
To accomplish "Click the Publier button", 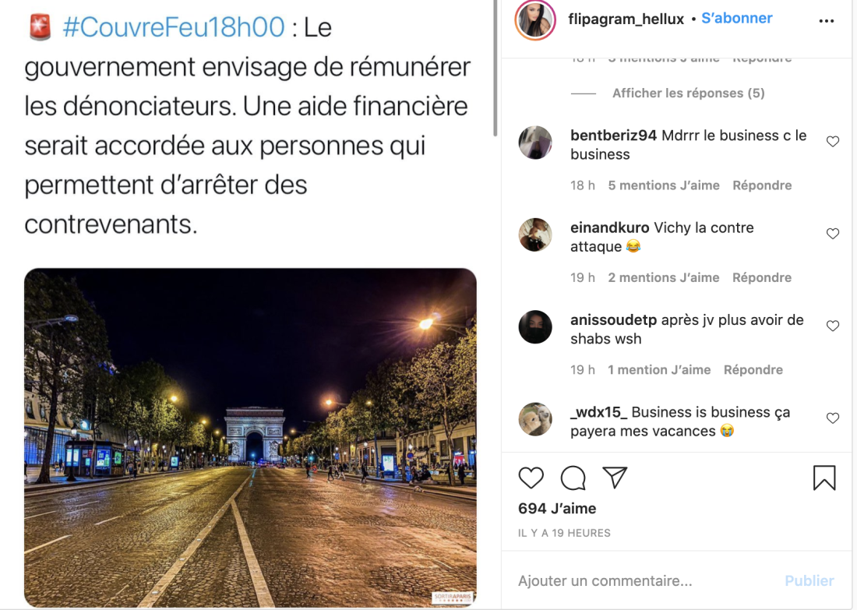I will [x=809, y=580].
